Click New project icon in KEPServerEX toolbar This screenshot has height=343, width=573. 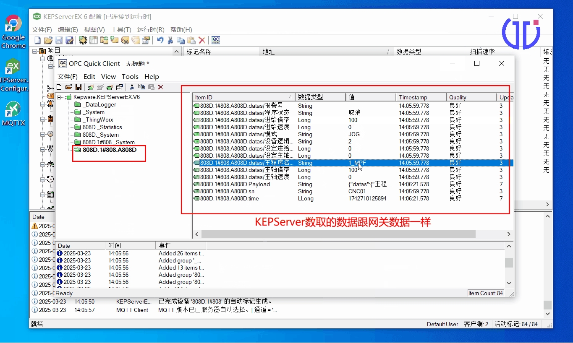[38, 40]
